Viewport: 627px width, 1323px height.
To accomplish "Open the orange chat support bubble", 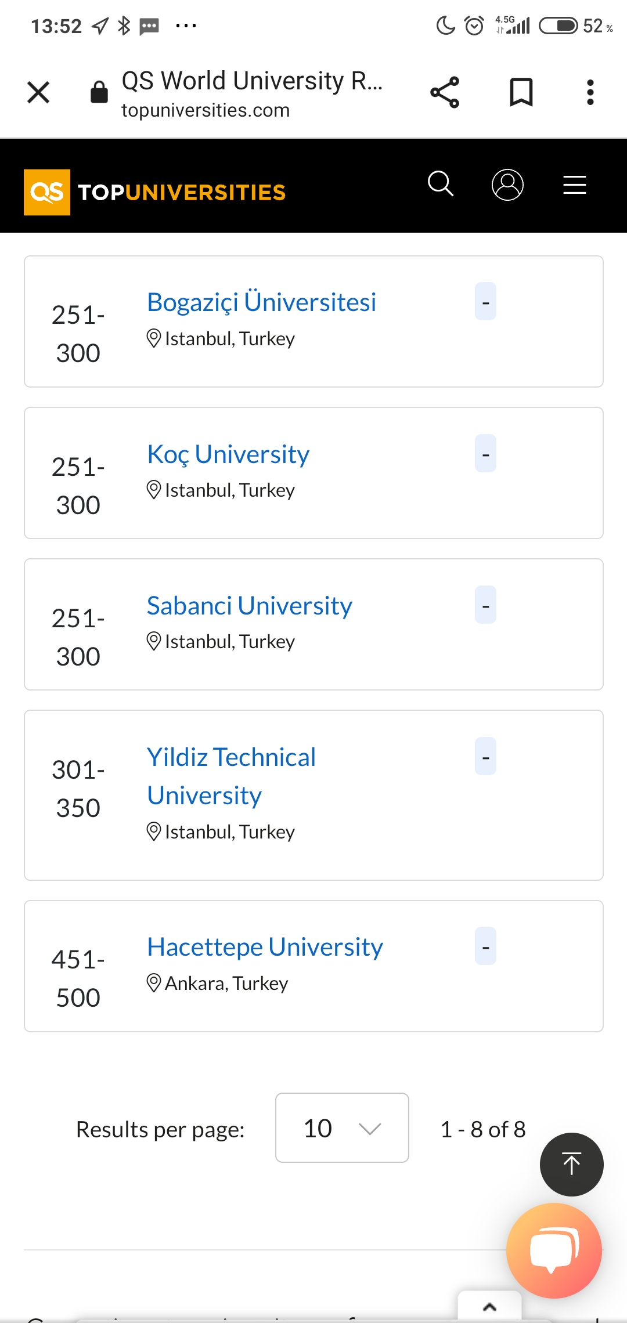I will [554, 1250].
